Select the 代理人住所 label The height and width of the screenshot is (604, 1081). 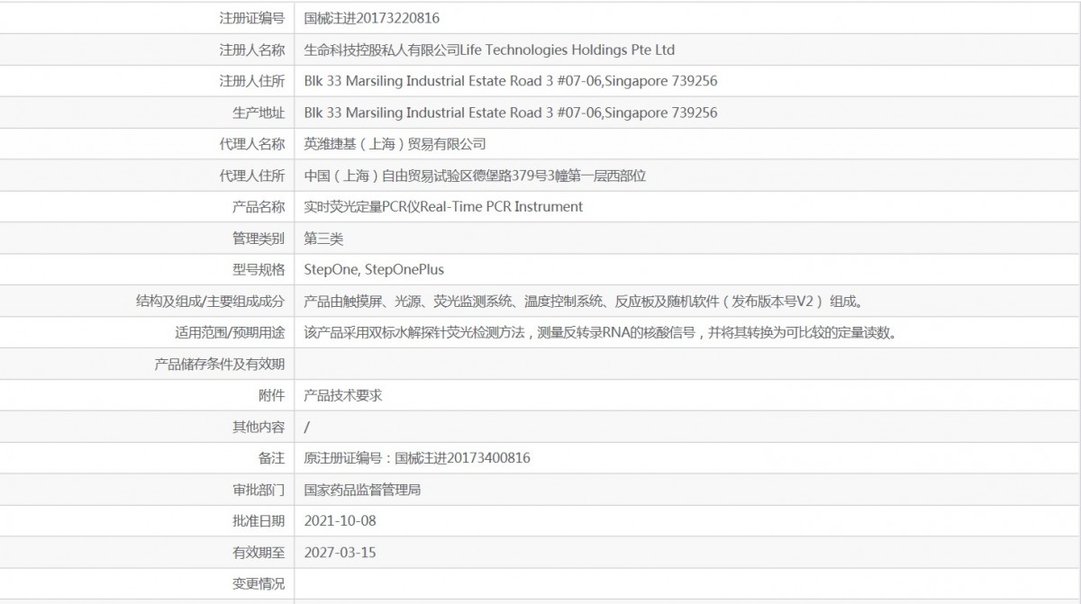[252, 176]
